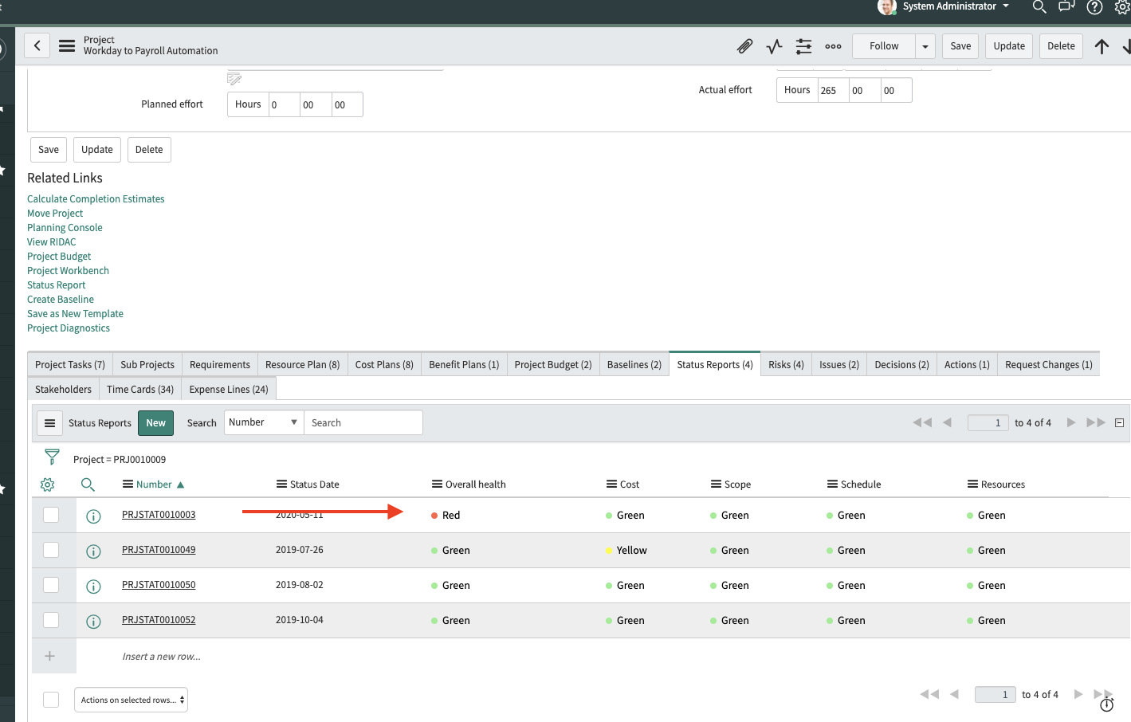The image size is (1131, 722).
Task: Switch to Resource Plan (8) tab
Action: pos(302,365)
